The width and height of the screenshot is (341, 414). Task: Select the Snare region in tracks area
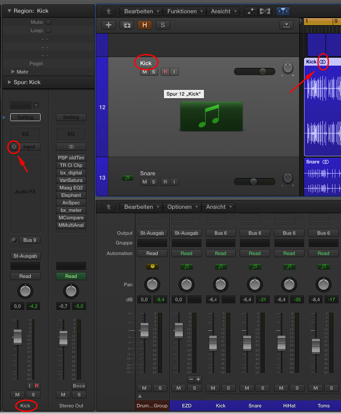pos(322,177)
